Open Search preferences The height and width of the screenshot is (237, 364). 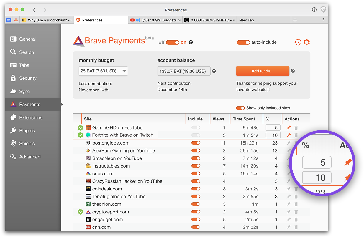(x=33, y=52)
